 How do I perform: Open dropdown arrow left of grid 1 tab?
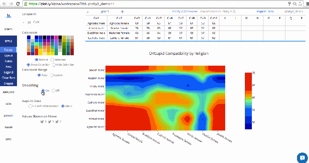tap(88, 12)
